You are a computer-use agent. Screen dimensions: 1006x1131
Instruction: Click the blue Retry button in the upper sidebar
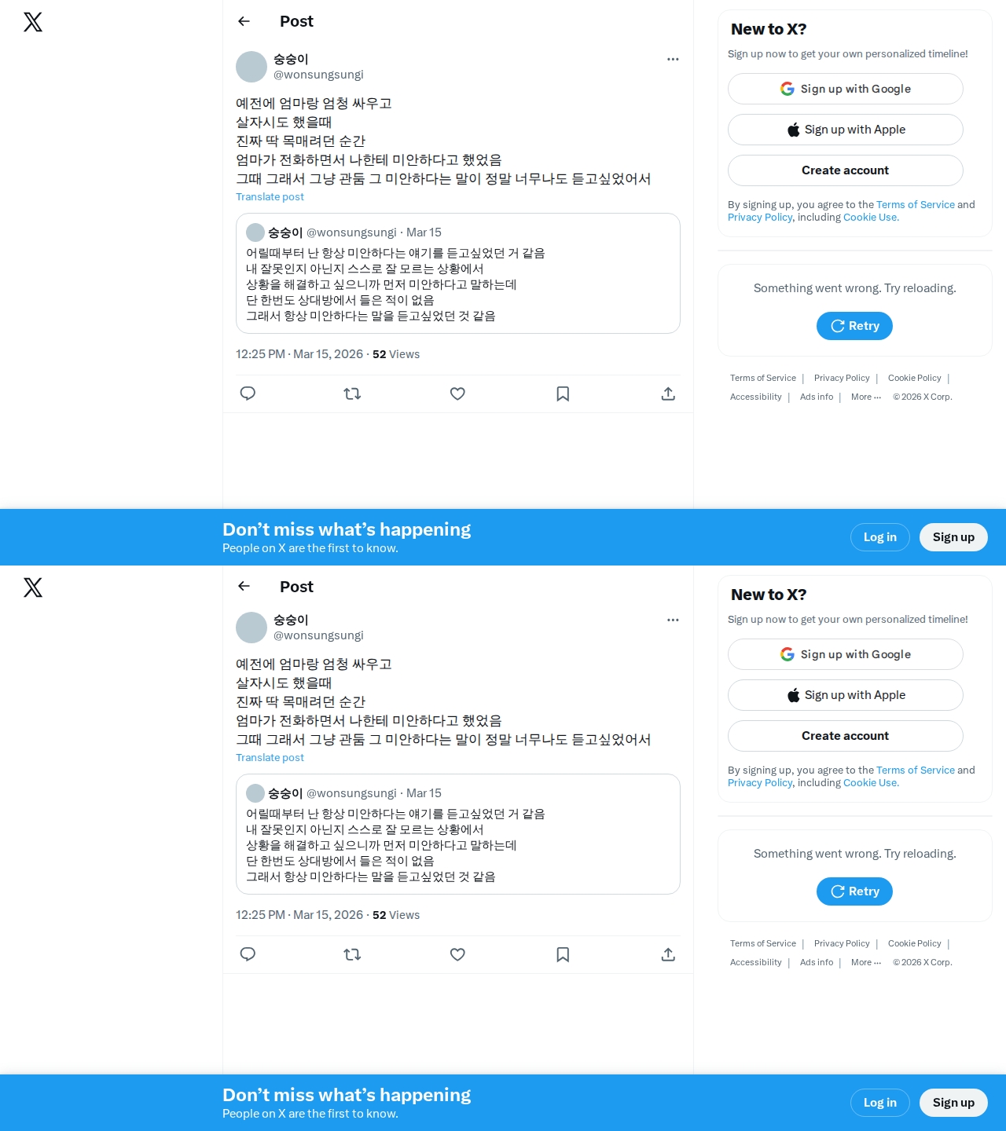[x=854, y=326]
